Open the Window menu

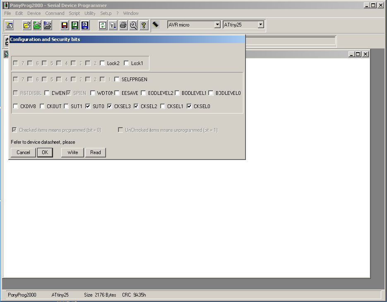coord(131,13)
